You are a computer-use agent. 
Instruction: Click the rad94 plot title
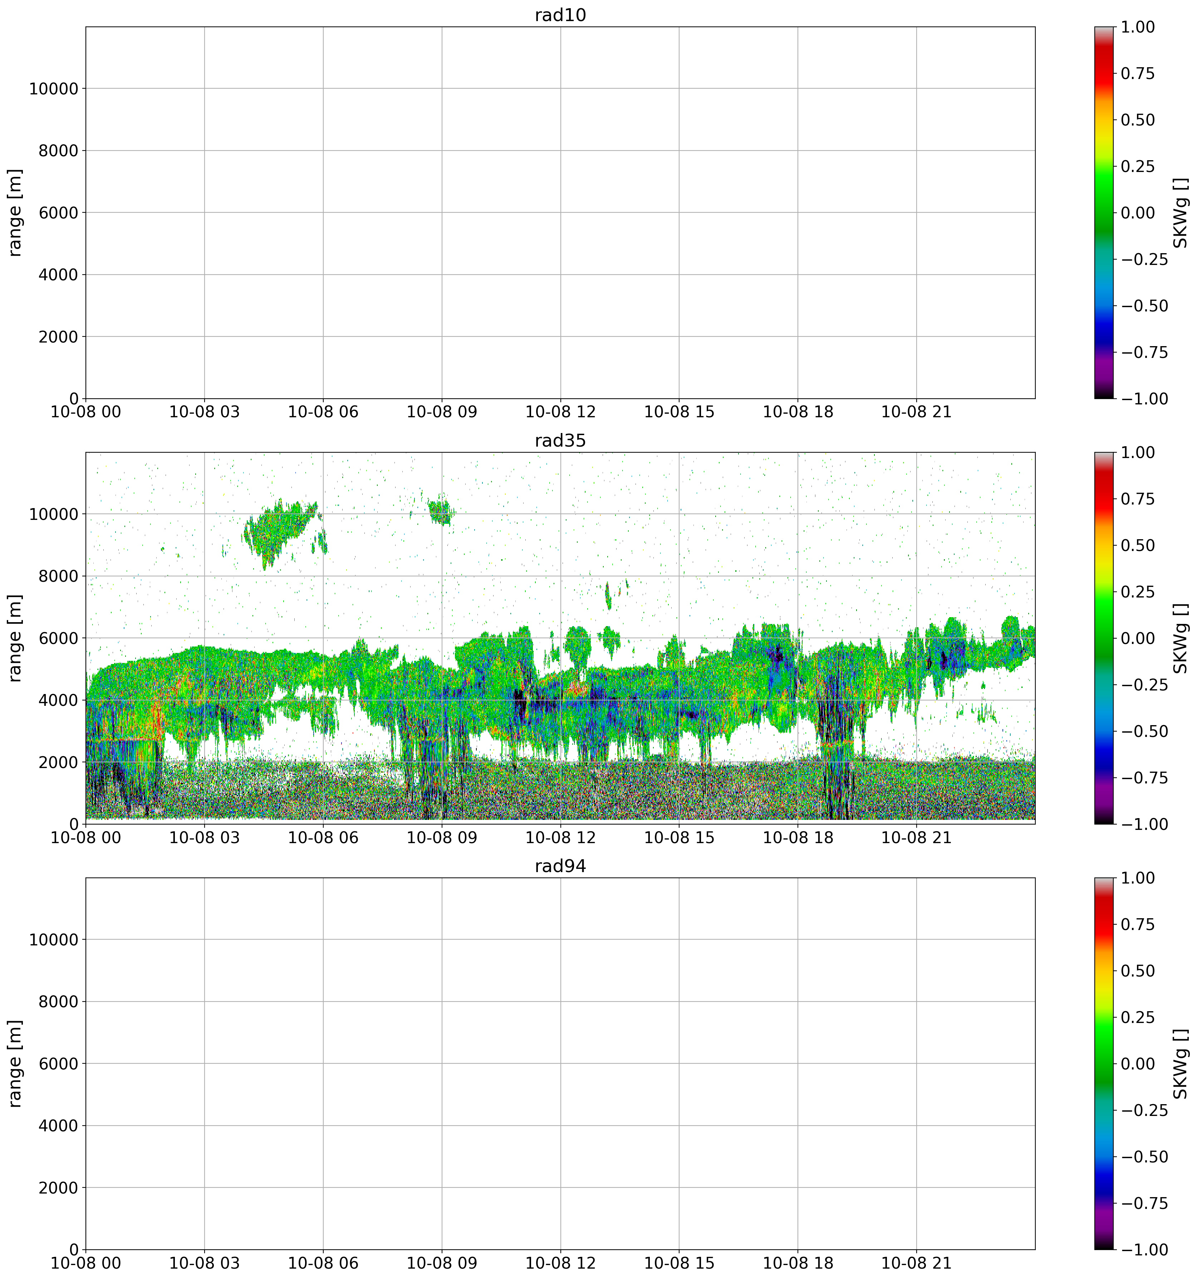(x=560, y=866)
